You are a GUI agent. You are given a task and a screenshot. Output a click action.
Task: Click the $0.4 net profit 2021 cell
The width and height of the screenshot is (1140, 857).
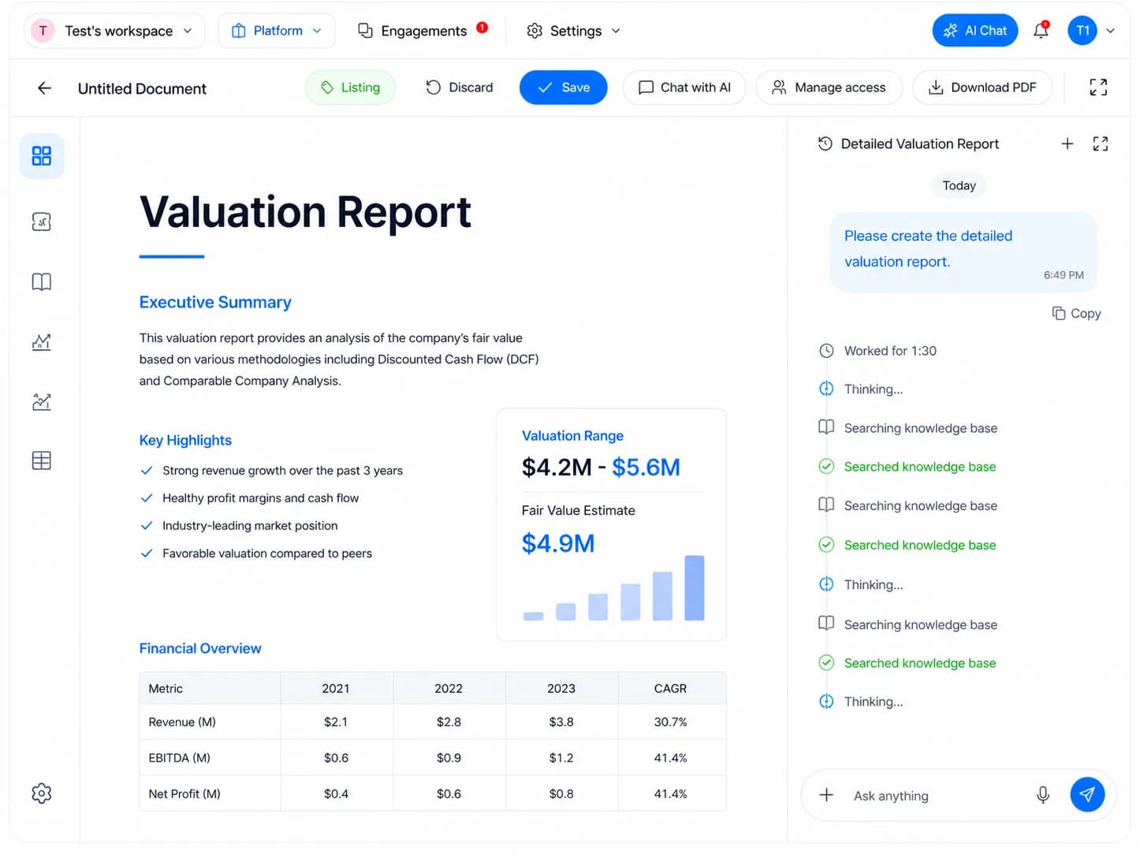336,795
